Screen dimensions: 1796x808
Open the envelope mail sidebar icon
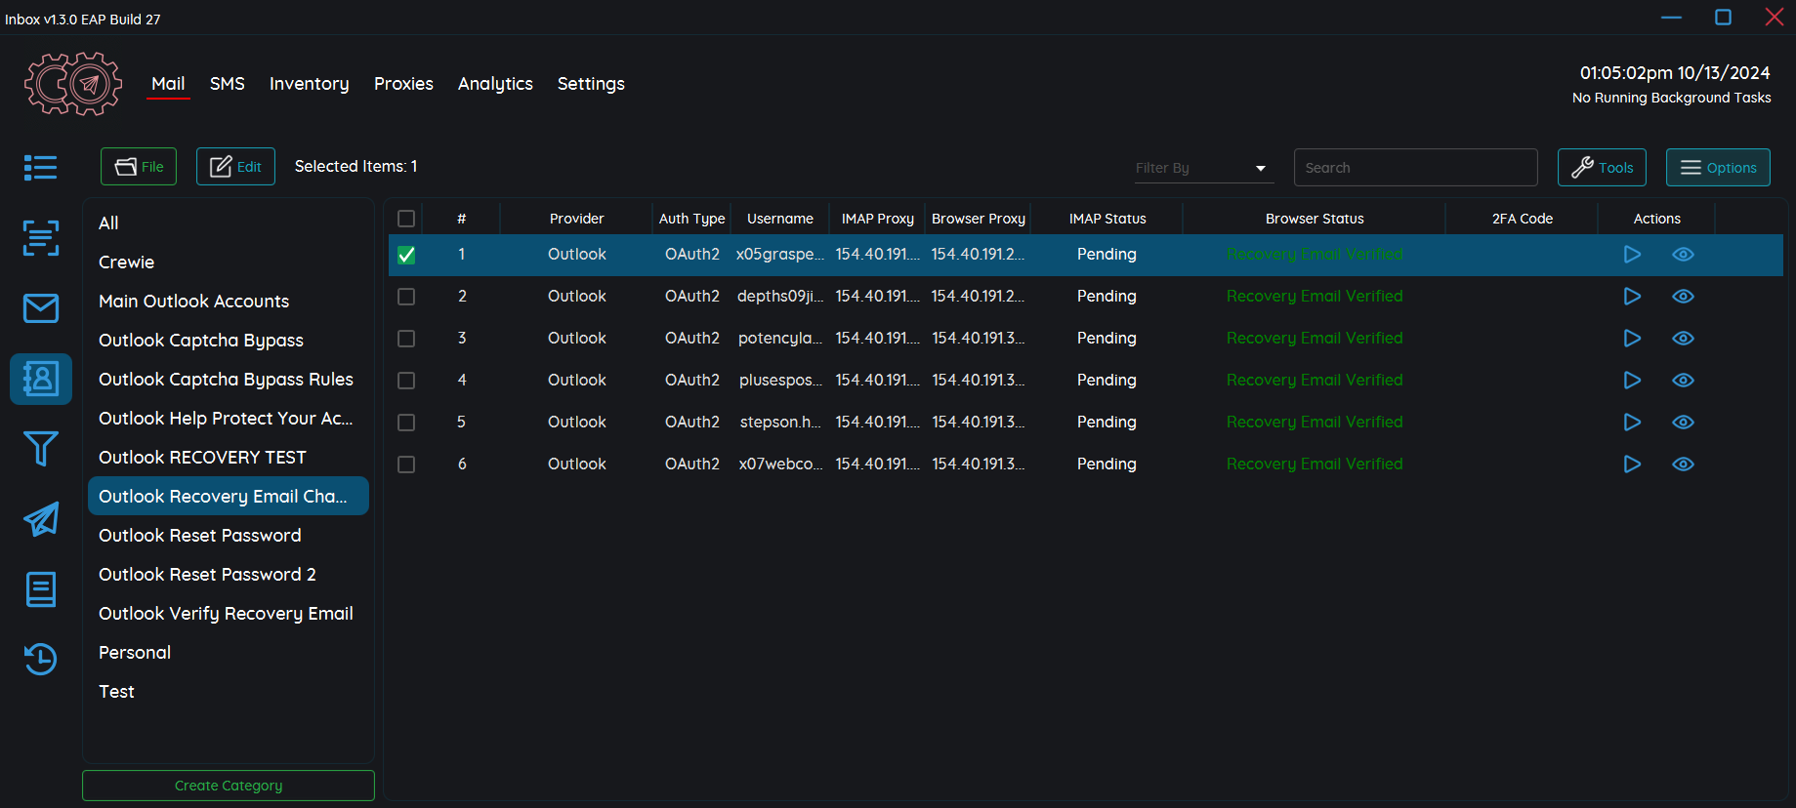pos(40,308)
